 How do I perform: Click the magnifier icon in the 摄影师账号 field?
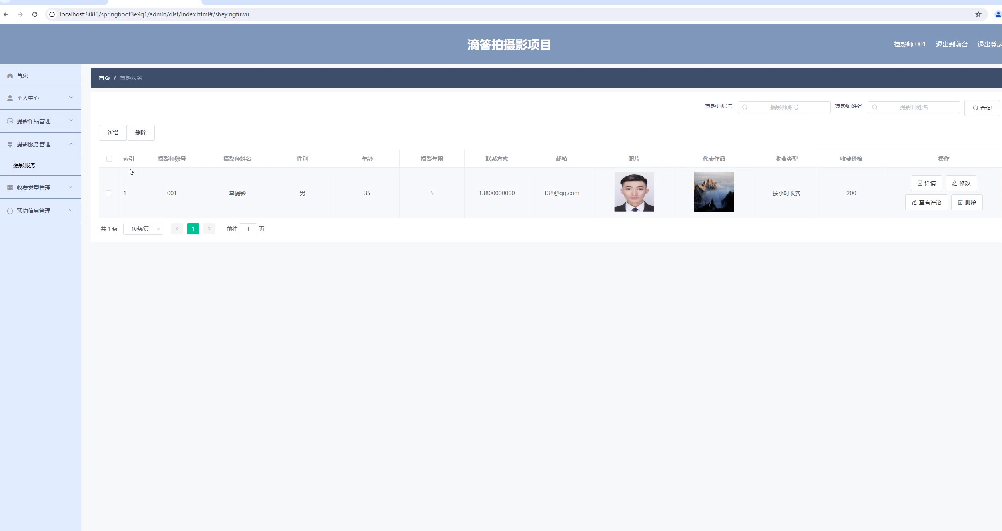[745, 107]
